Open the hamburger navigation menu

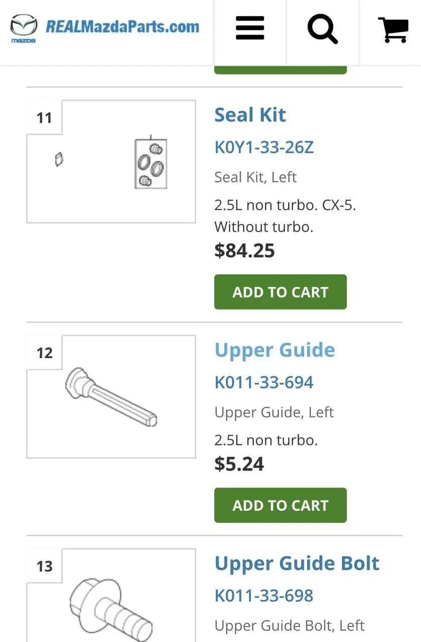point(250,28)
